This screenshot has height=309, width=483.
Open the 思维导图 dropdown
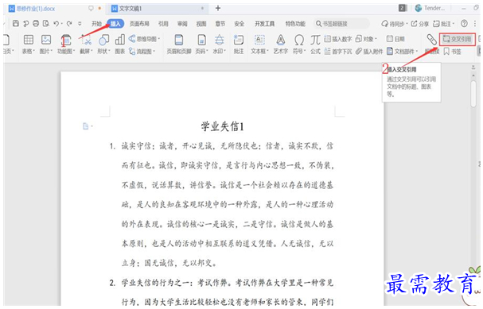[145, 39]
